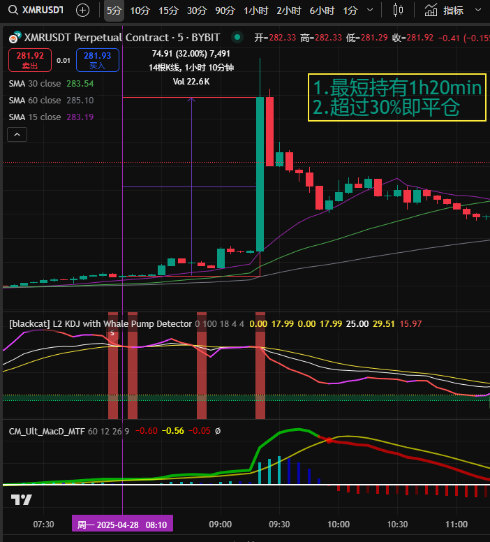Open the XMRUSDT symbol search field
The height and width of the screenshot is (542, 490).
[43, 10]
